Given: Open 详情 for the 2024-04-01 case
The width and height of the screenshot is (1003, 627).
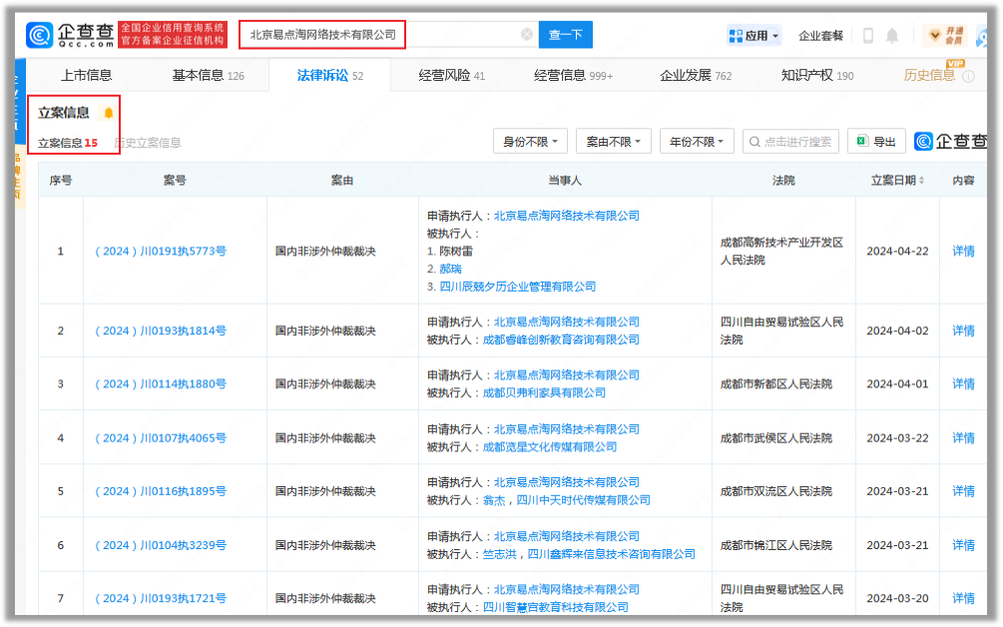Looking at the screenshot, I should (963, 383).
